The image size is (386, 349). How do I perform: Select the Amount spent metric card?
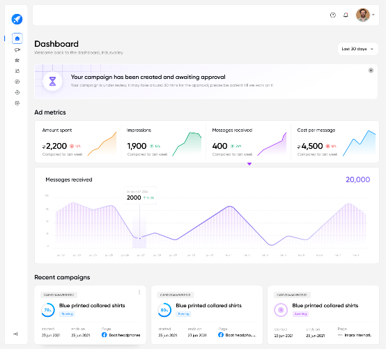tap(78, 142)
